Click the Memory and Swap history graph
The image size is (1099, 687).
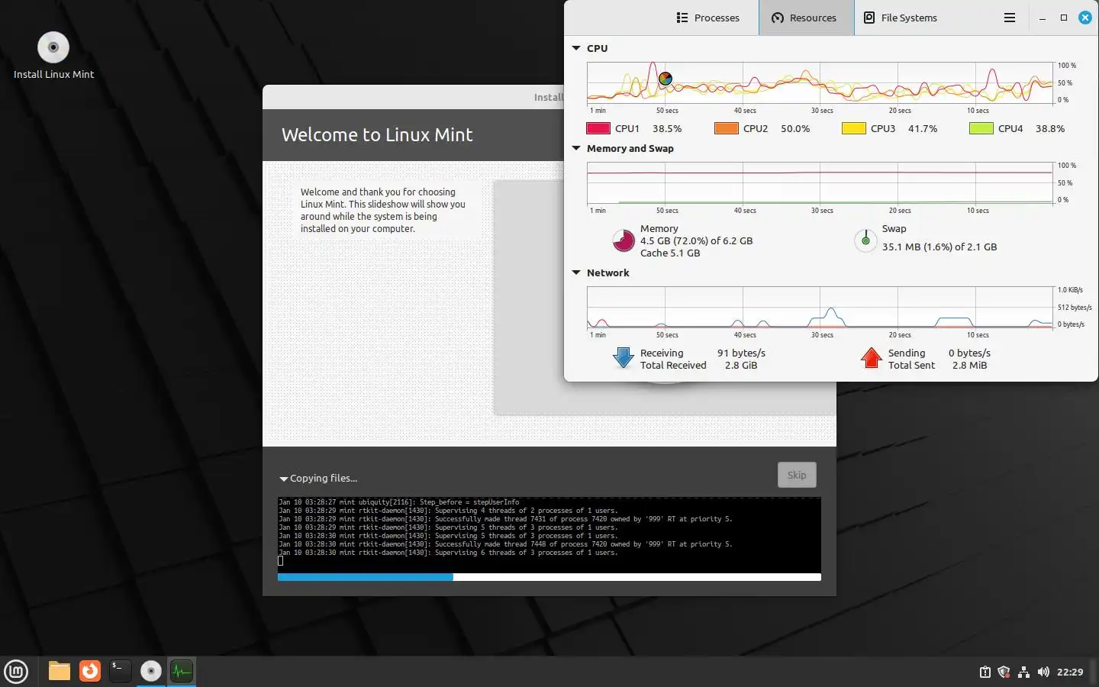click(x=820, y=182)
